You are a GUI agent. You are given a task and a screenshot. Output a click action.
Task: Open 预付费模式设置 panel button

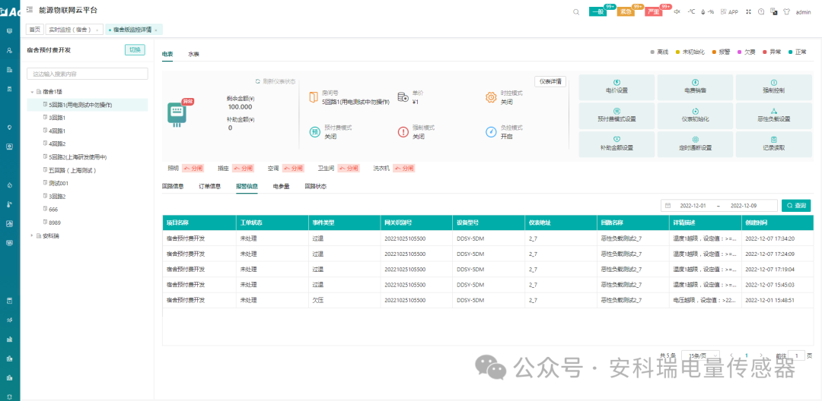point(616,115)
